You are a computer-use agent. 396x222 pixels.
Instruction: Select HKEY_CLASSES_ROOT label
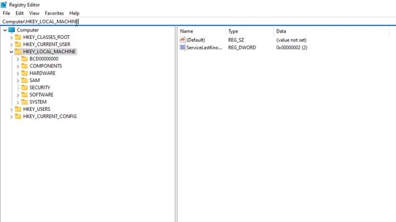[x=46, y=37]
